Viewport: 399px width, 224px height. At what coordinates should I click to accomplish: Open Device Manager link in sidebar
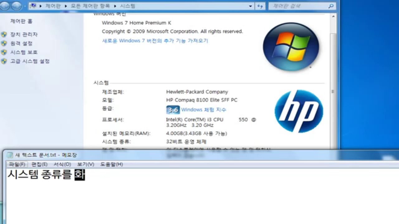pyautogui.click(x=24, y=35)
